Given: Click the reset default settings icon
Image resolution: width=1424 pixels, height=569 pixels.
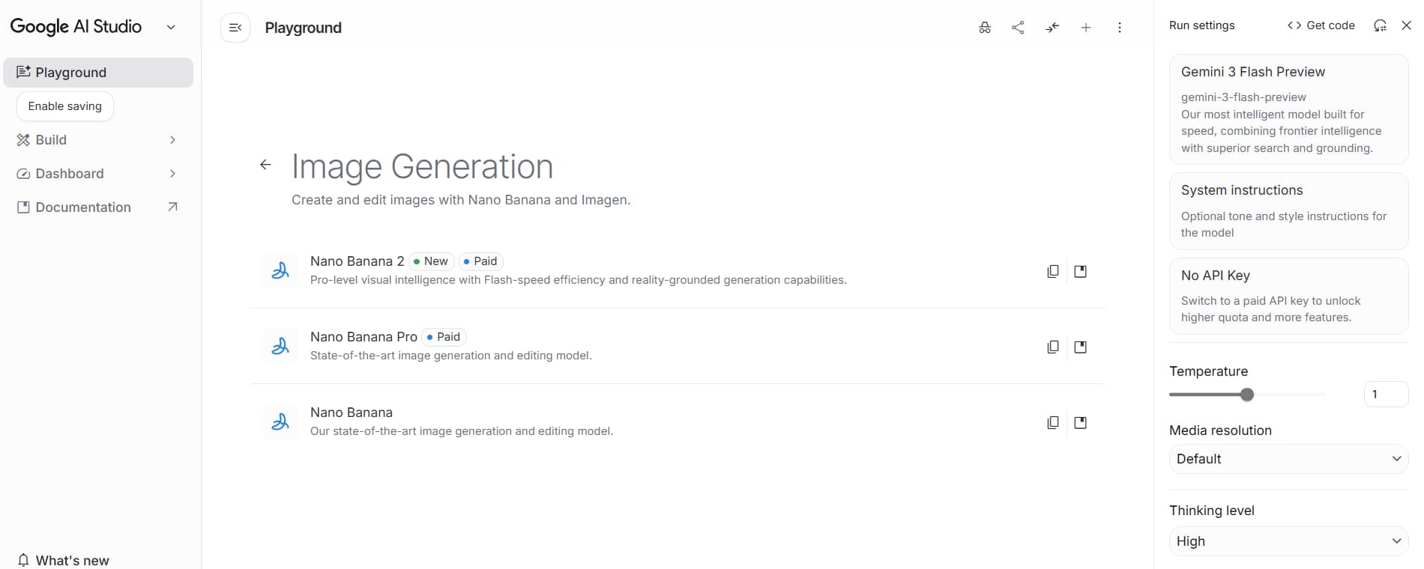Looking at the screenshot, I should click(x=1380, y=25).
